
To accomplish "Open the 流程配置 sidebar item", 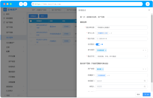I will 12,82.
